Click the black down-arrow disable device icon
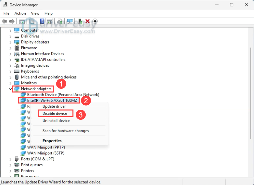 [95, 21]
